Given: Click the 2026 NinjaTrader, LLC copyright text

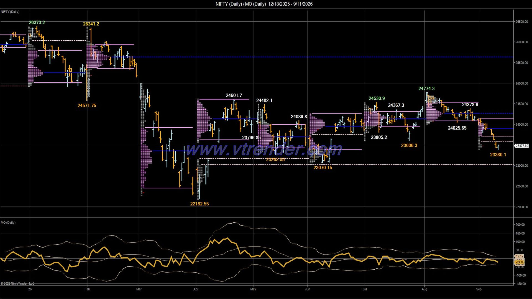Looking at the screenshot, I should coord(18,283).
